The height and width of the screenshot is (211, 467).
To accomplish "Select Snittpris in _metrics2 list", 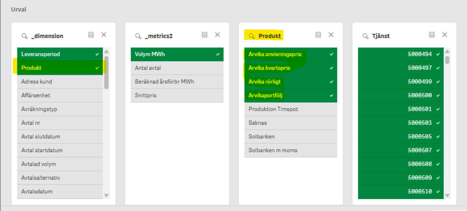I will click(x=177, y=95).
